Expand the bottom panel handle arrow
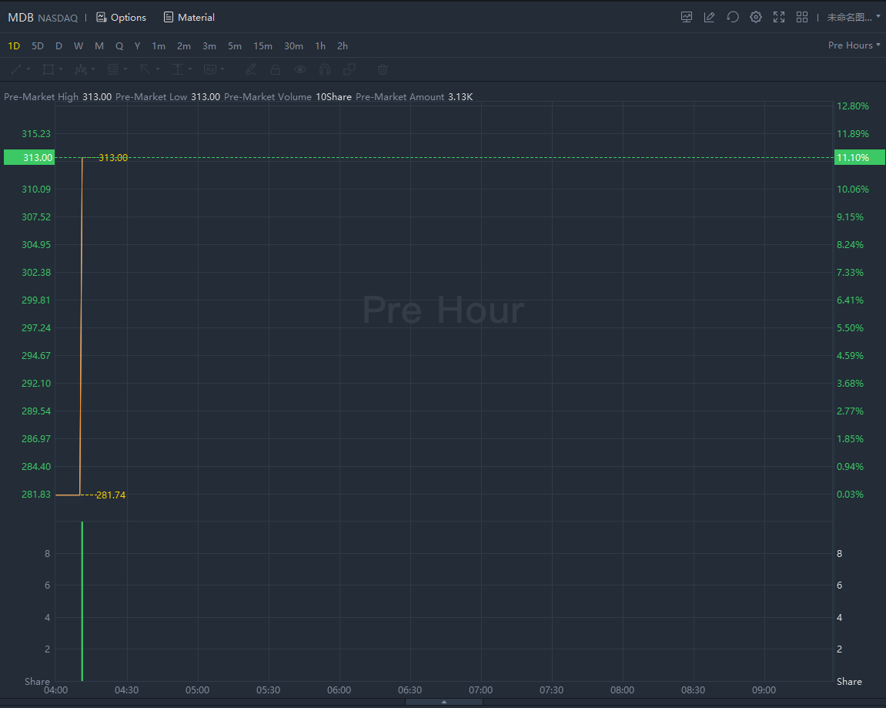886x708 pixels. coord(444,702)
